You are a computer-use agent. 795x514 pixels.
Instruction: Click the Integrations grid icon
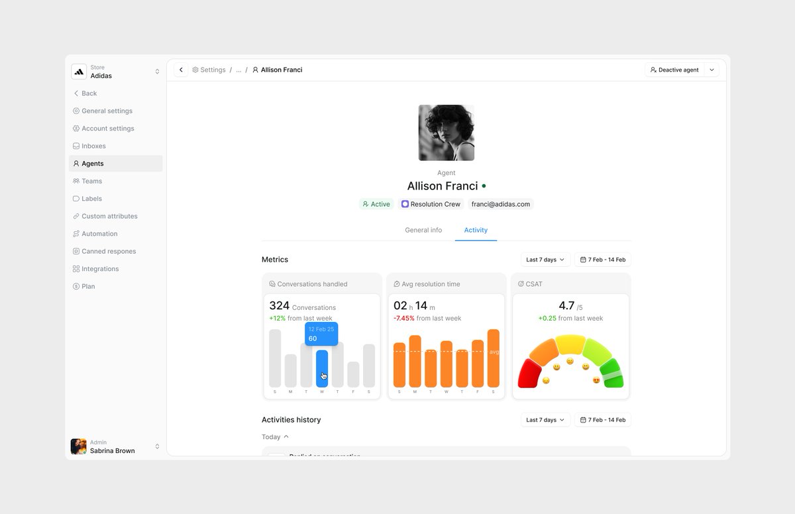(76, 269)
